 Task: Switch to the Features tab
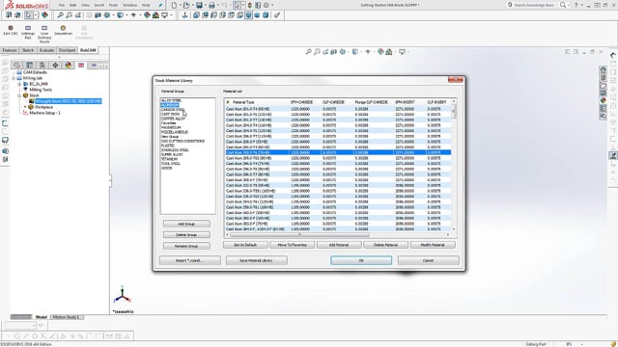coord(10,50)
